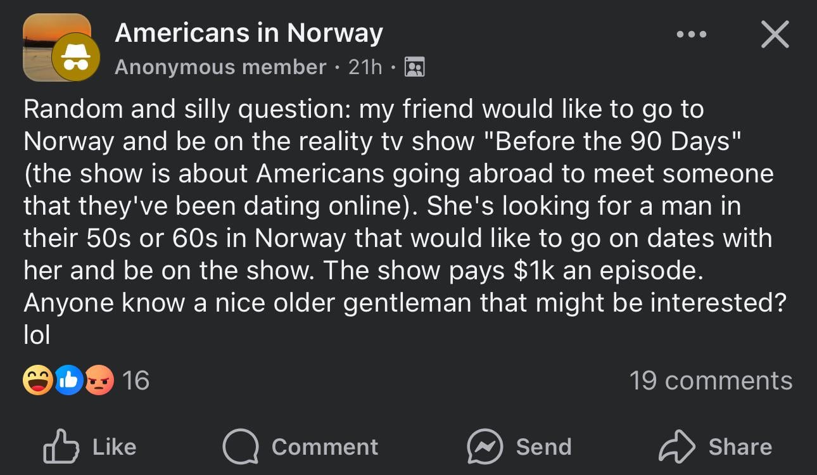Click the Share arrow icon
Screen dimensions: 817x475
click(x=677, y=447)
